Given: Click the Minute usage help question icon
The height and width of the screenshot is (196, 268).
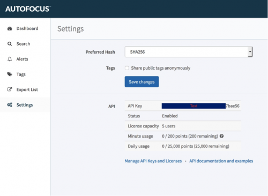Looking at the screenshot, I should pos(221,136).
